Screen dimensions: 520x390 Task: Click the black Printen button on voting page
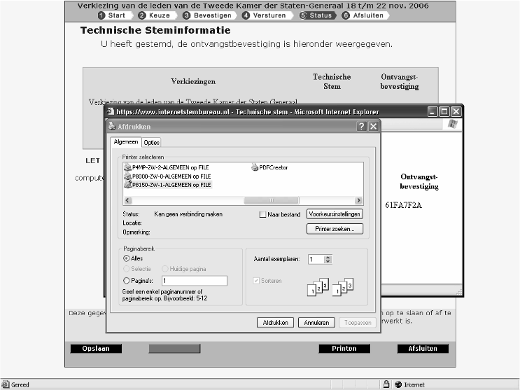(x=344, y=349)
